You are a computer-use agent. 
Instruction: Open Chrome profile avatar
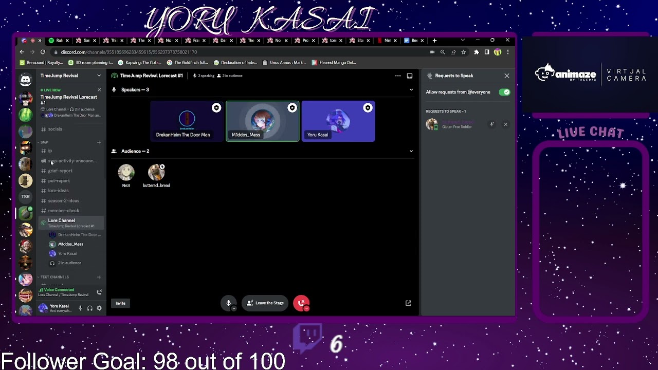(498, 52)
